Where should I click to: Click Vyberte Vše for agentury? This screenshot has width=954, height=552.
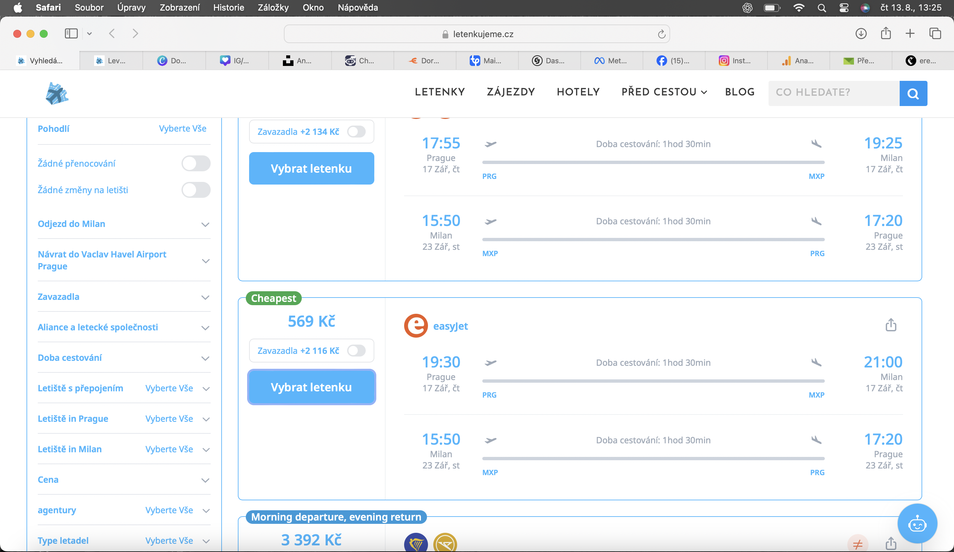[x=169, y=510]
